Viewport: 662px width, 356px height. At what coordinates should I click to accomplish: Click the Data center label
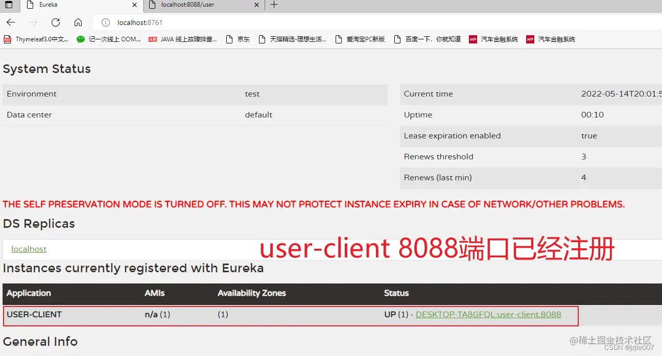[x=29, y=115]
